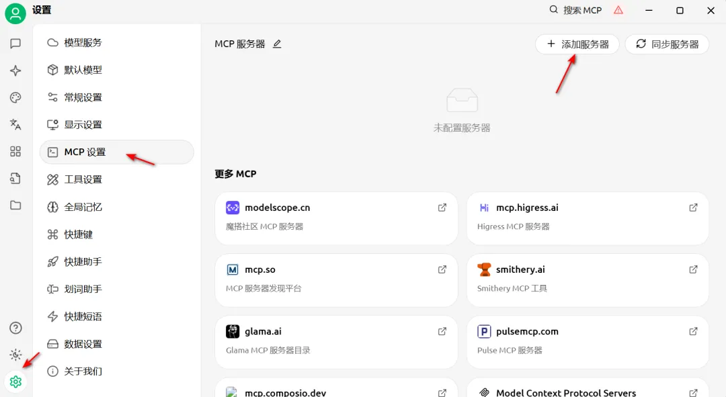Click the 同步服务器 button

click(x=667, y=44)
